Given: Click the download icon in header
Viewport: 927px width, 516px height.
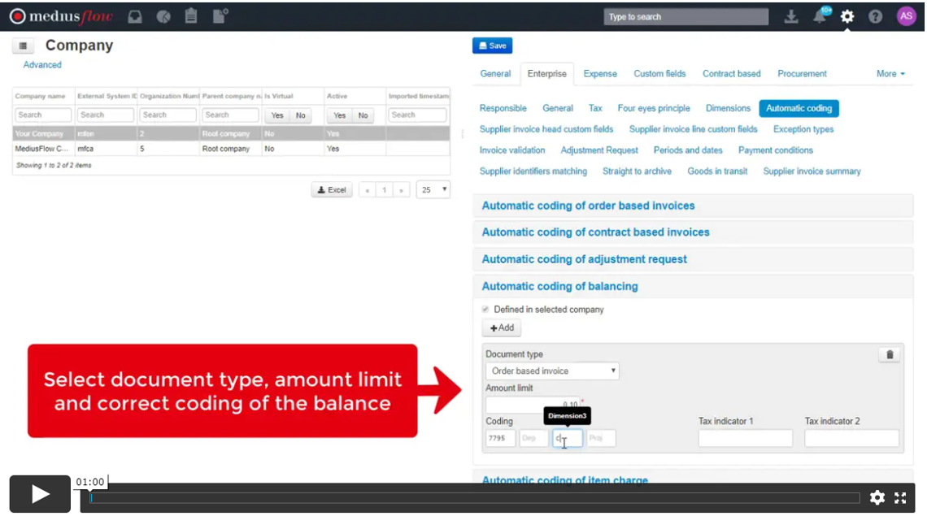Looking at the screenshot, I should coord(791,16).
